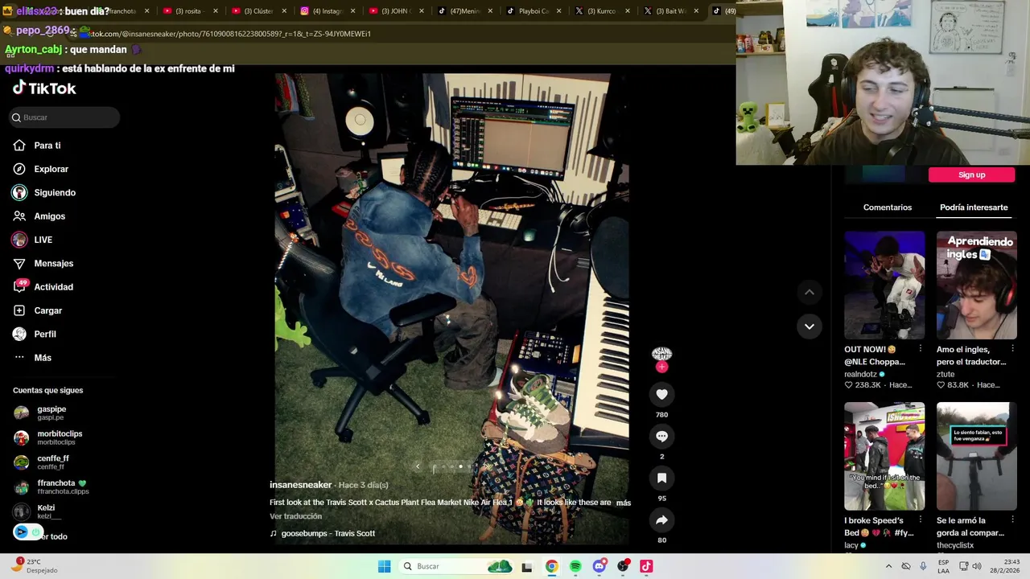Screen dimensions: 1030x579
Task: Share the post with arrow icon
Action: pyautogui.click(x=661, y=519)
